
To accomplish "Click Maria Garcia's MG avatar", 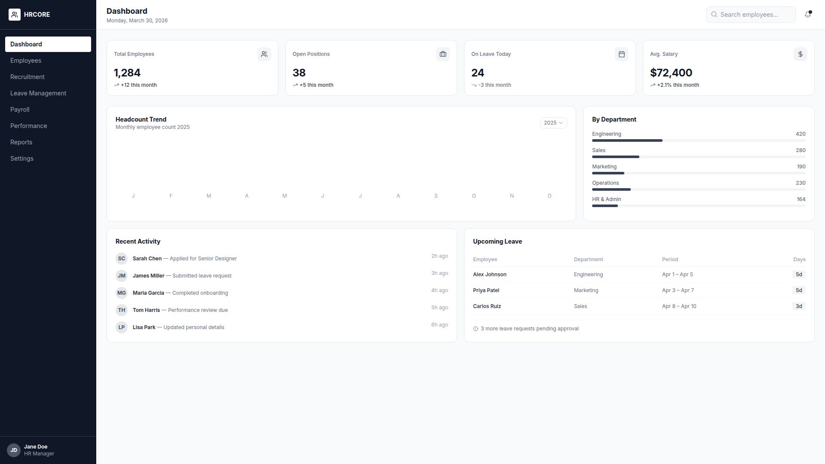I will (122, 293).
